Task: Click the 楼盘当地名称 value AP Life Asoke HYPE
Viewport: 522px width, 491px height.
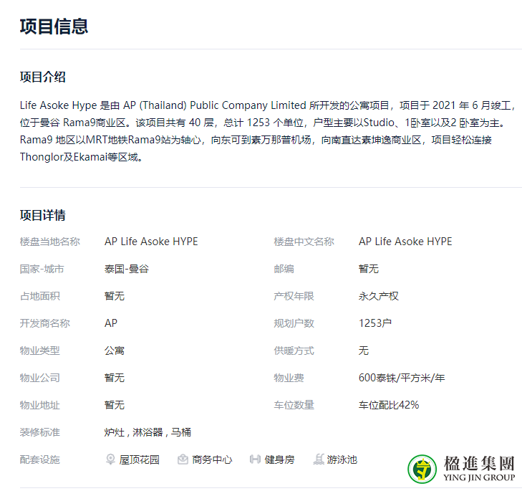Action: (151, 242)
